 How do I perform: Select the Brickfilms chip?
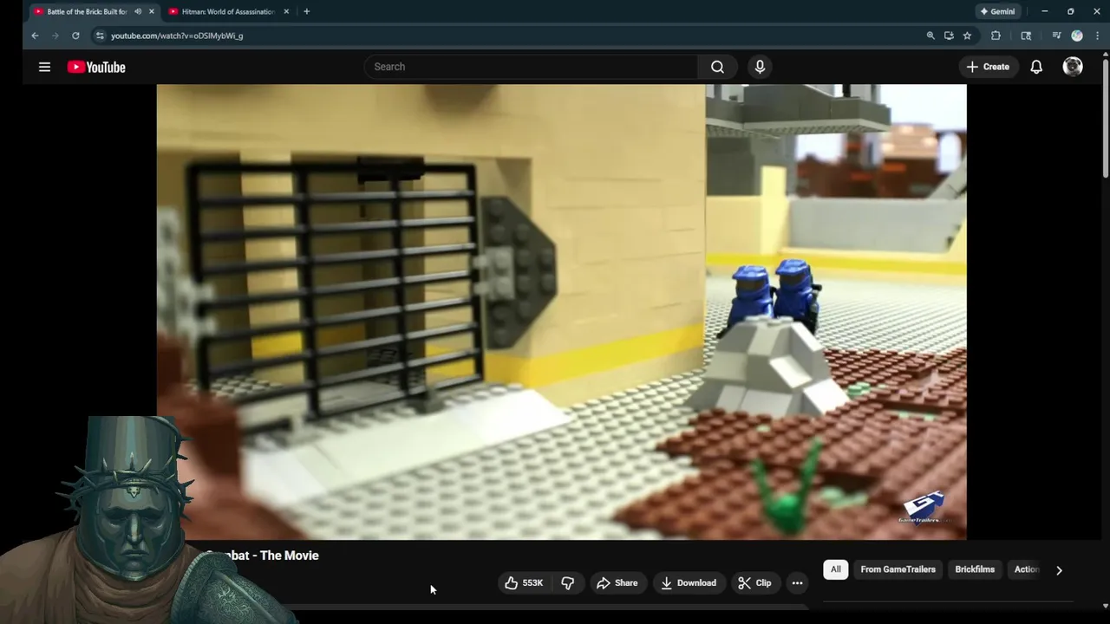click(x=975, y=569)
